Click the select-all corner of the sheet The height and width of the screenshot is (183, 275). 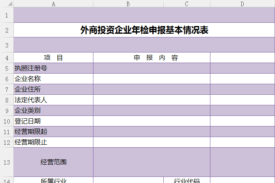[6, 4]
